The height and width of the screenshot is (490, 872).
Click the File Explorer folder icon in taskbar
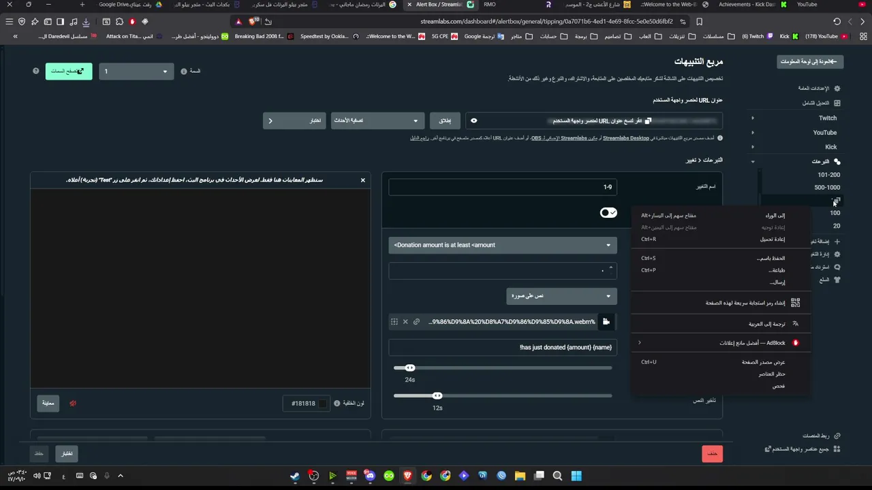tap(520, 476)
